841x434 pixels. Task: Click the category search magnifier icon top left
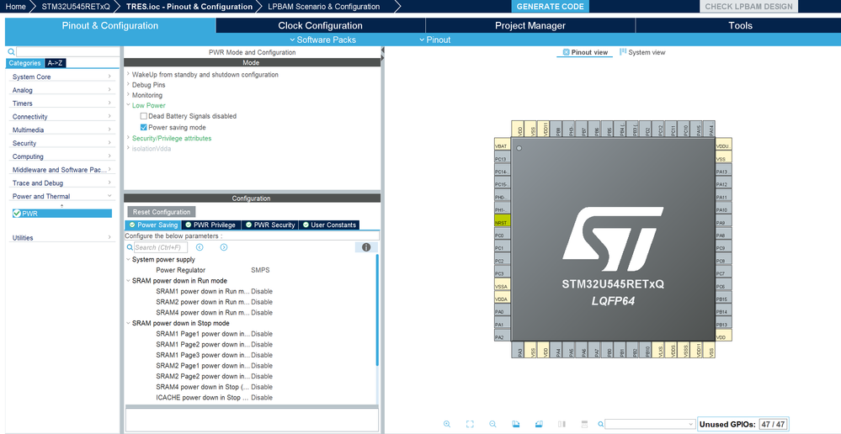coord(11,52)
